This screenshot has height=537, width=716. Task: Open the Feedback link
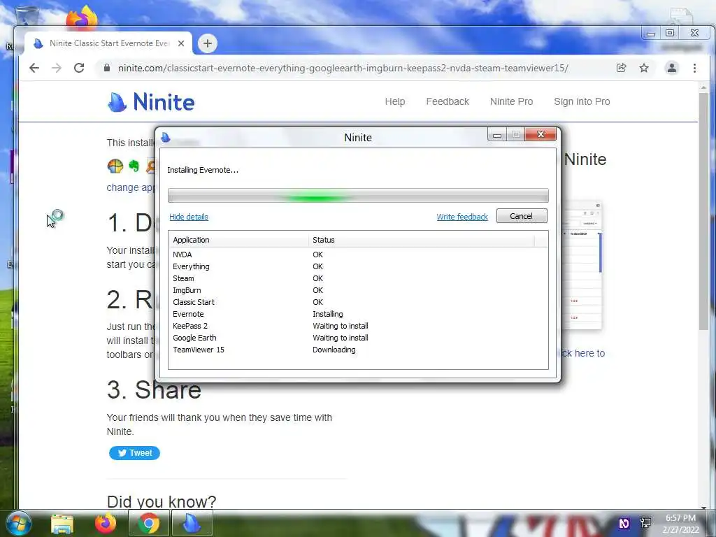click(x=447, y=102)
